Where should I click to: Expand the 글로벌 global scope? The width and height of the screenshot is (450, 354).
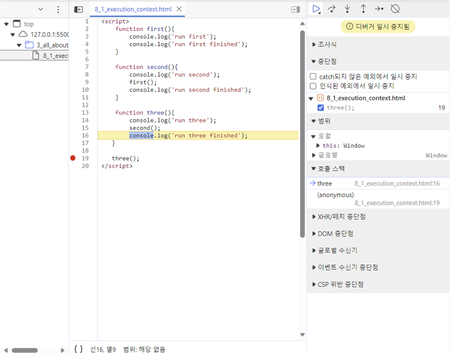tap(314, 155)
